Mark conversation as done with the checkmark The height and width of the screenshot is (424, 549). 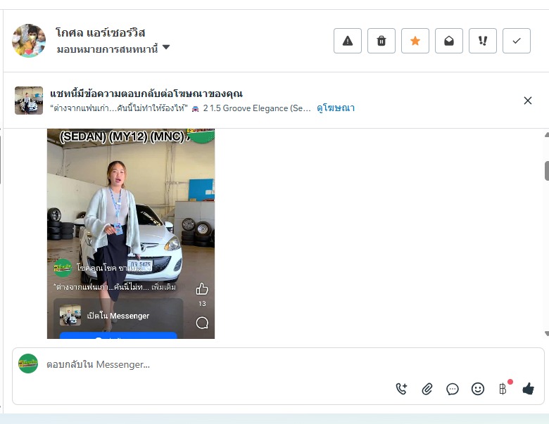click(x=517, y=41)
